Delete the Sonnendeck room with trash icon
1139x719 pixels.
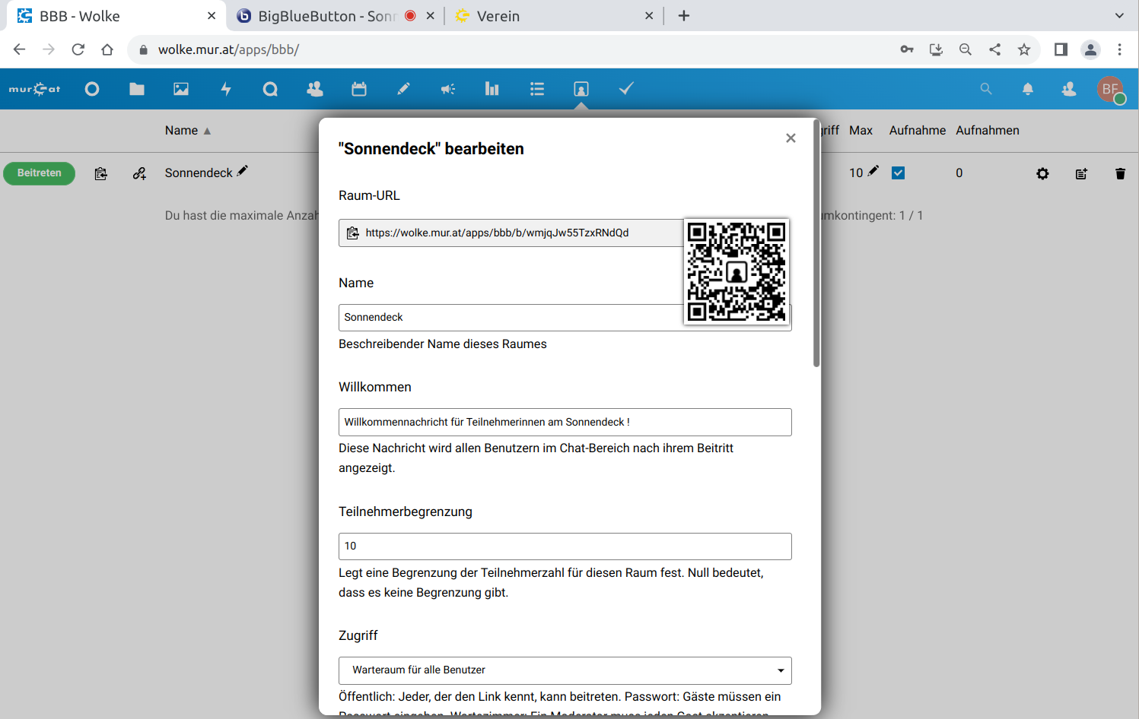click(1120, 174)
